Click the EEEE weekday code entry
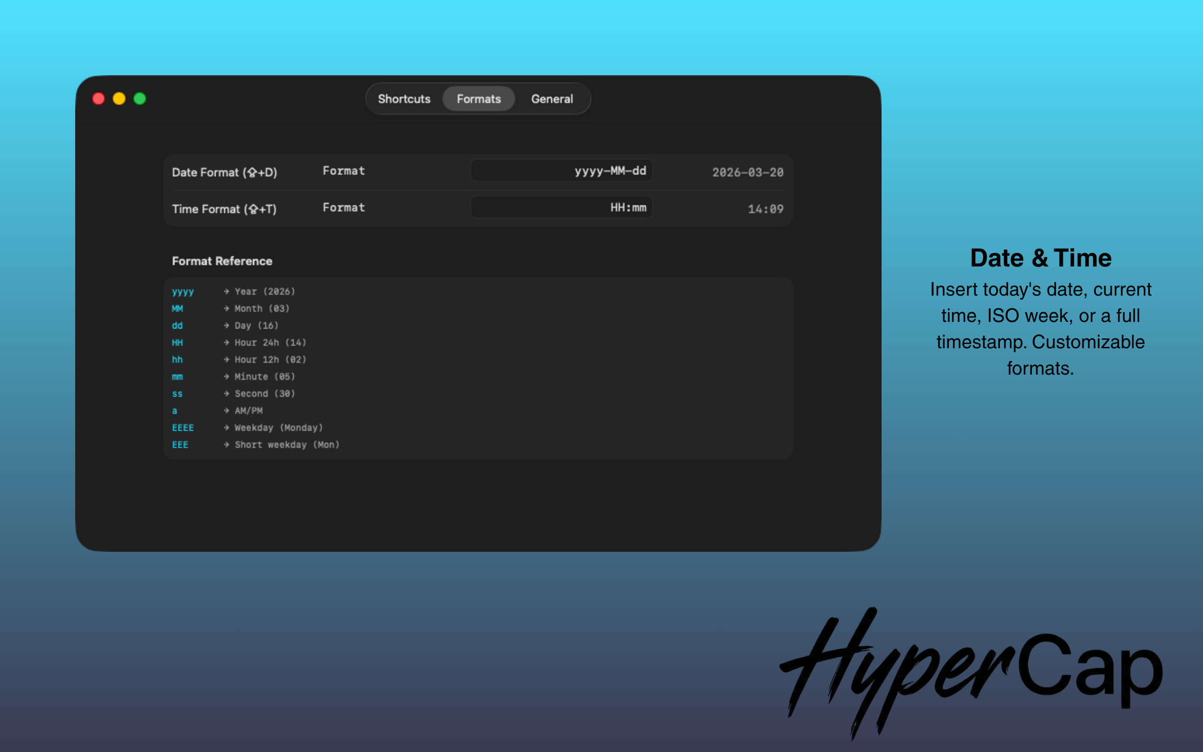This screenshot has height=752, width=1203. tap(182, 427)
